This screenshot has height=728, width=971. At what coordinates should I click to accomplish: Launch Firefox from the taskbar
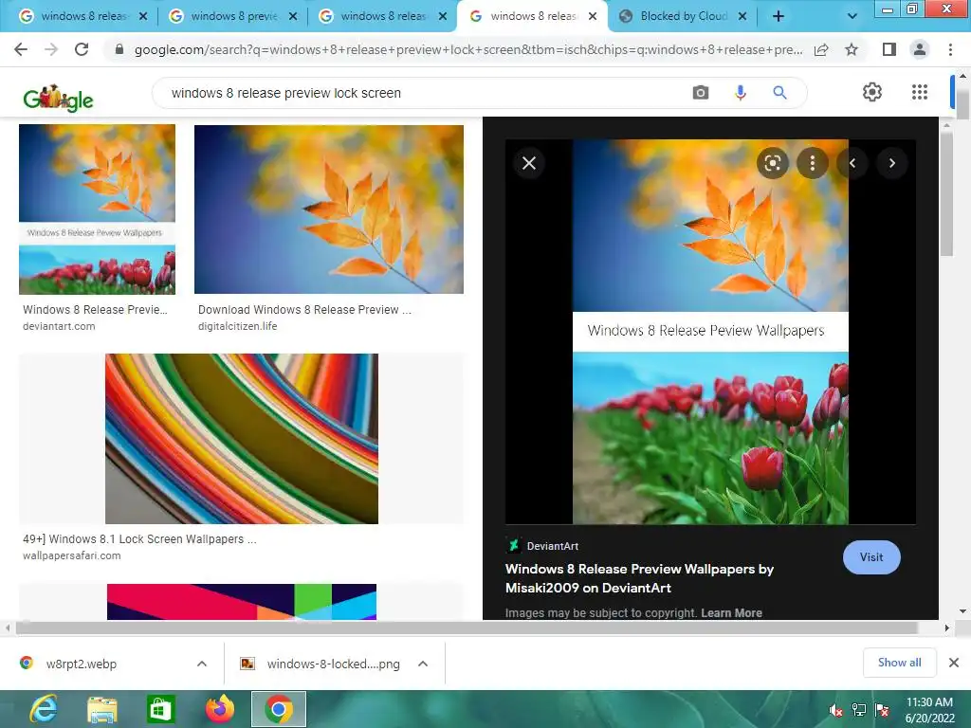[x=220, y=709]
